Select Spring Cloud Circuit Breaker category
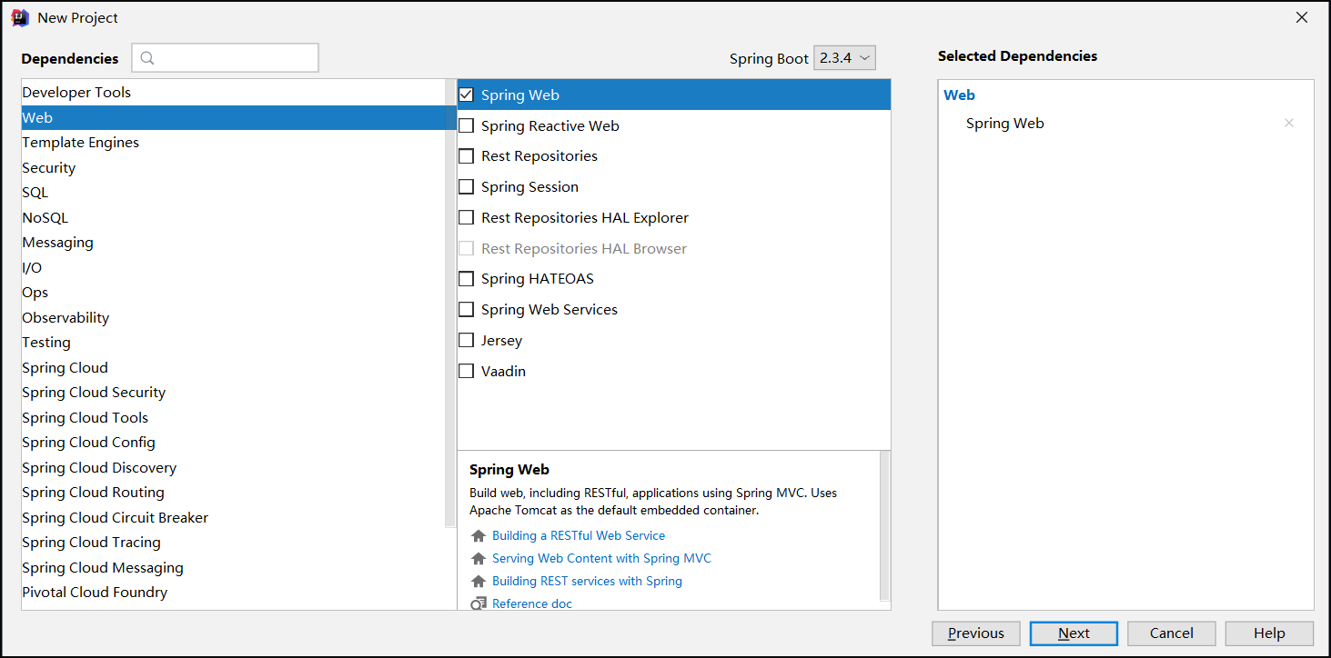Viewport: 1331px width, 658px height. [x=233, y=518]
